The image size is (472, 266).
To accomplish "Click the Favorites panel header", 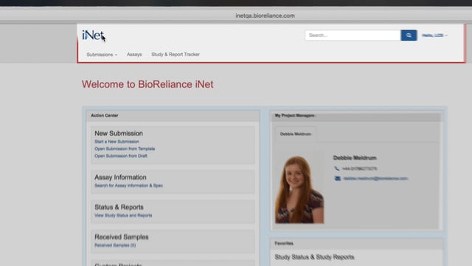I will 356,243.
